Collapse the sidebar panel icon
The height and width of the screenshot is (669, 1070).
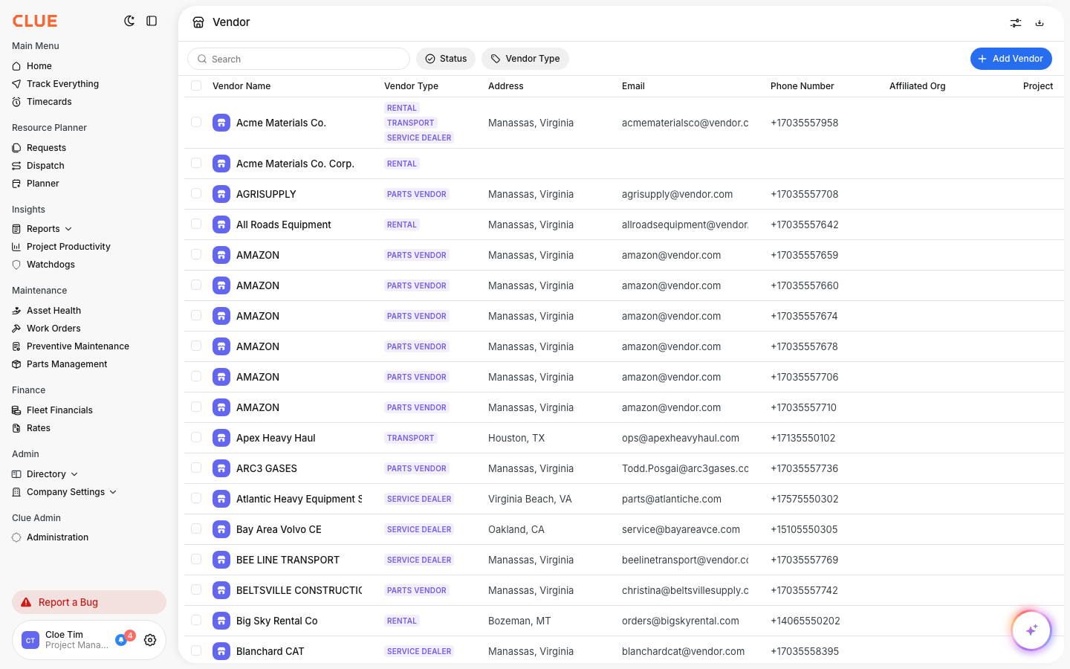tap(152, 21)
